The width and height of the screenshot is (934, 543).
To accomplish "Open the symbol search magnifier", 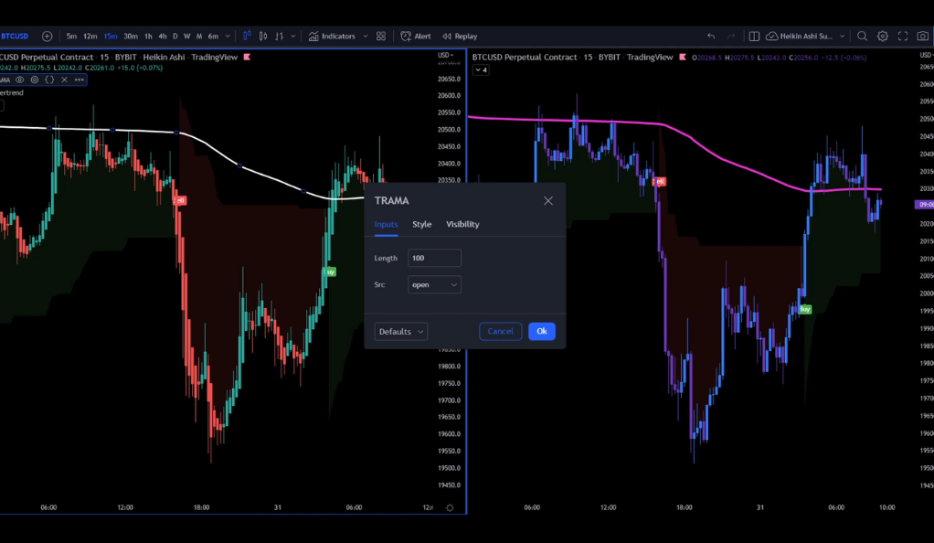I will [x=862, y=37].
